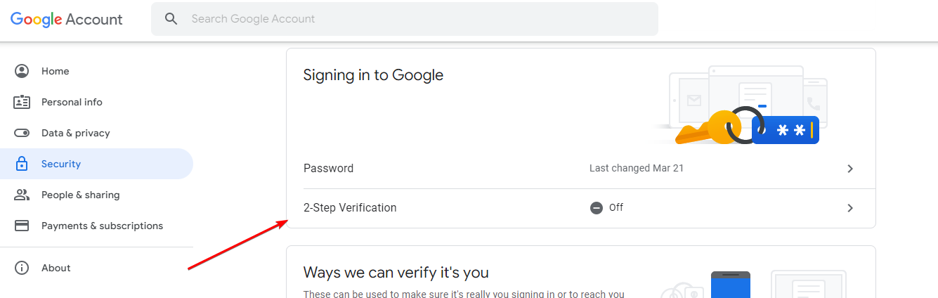Click the About info icon
The height and width of the screenshot is (298, 938).
coord(22,268)
